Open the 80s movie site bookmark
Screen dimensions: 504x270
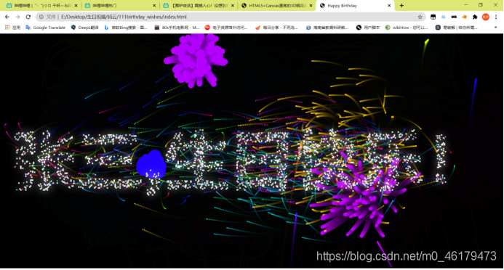[x=177, y=28]
